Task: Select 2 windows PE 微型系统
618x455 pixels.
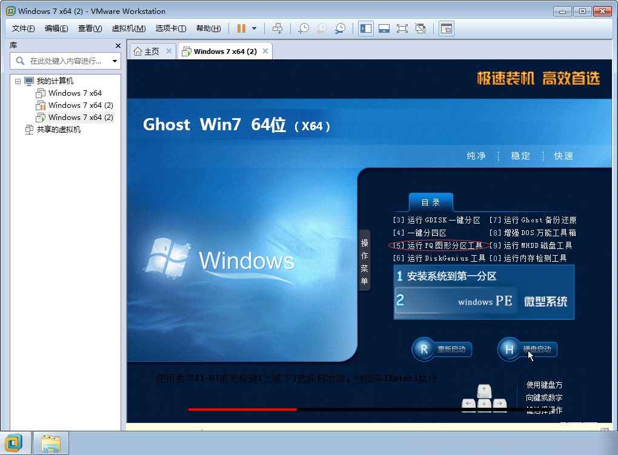Action: point(484,301)
